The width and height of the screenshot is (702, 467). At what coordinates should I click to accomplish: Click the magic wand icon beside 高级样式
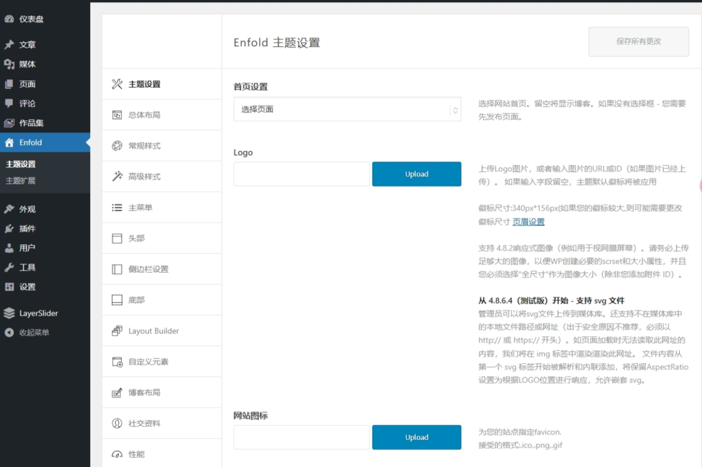tap(117, 177)
